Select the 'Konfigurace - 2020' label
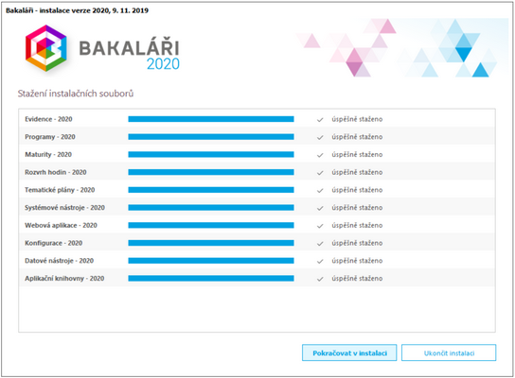Screen dimensions: 515x378 point(54,243)
